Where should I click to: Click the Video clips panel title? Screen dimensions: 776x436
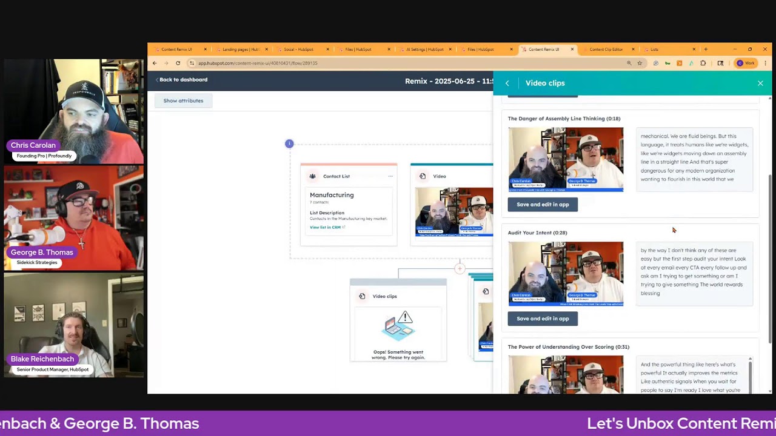[545, 83]
